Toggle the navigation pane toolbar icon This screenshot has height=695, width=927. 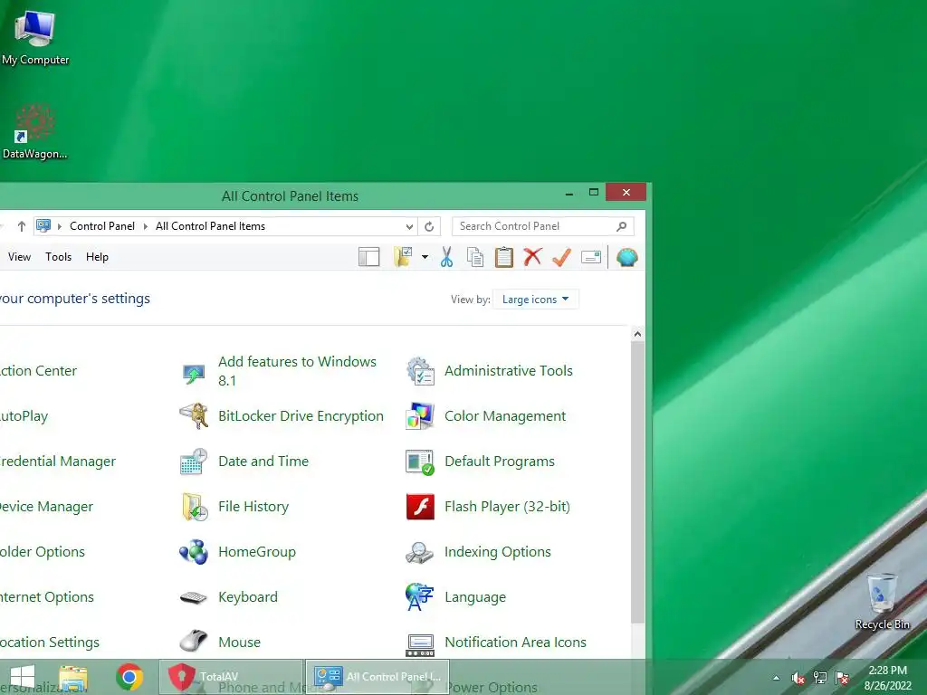[369, 257]
